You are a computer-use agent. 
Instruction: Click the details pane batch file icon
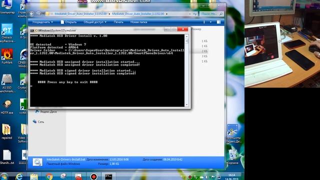pos(38,162)
